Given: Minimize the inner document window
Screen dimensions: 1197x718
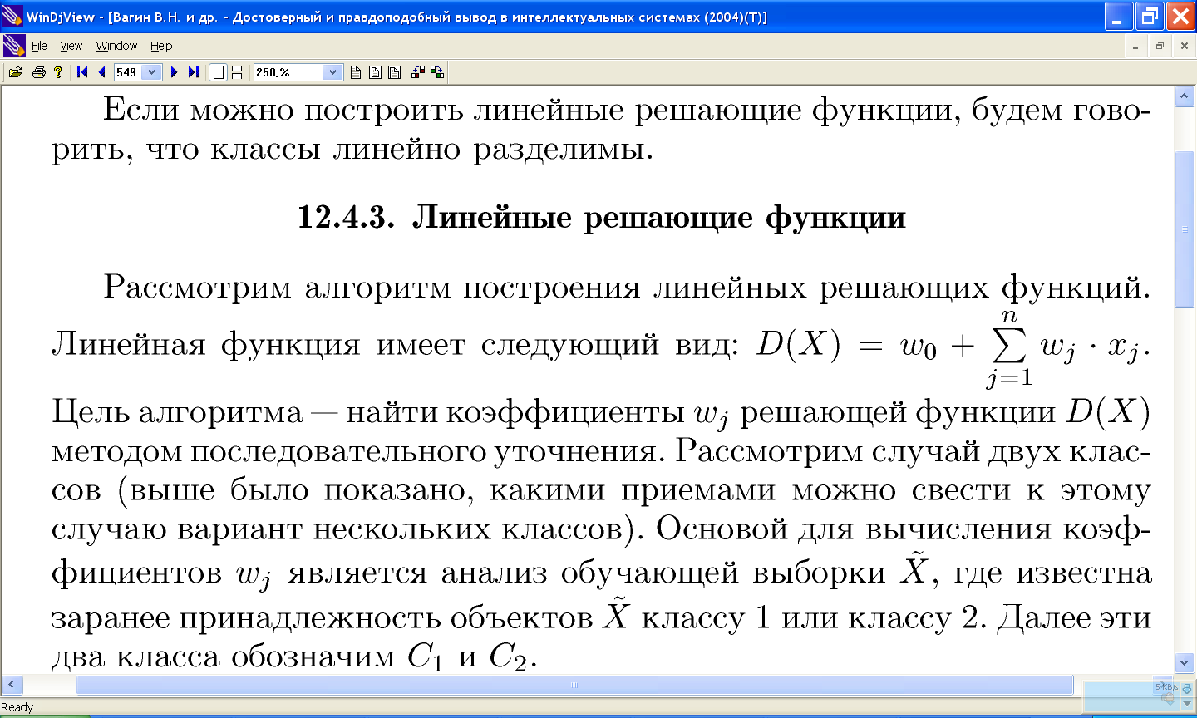Looking at the screenshot, I should [1135, 47].
